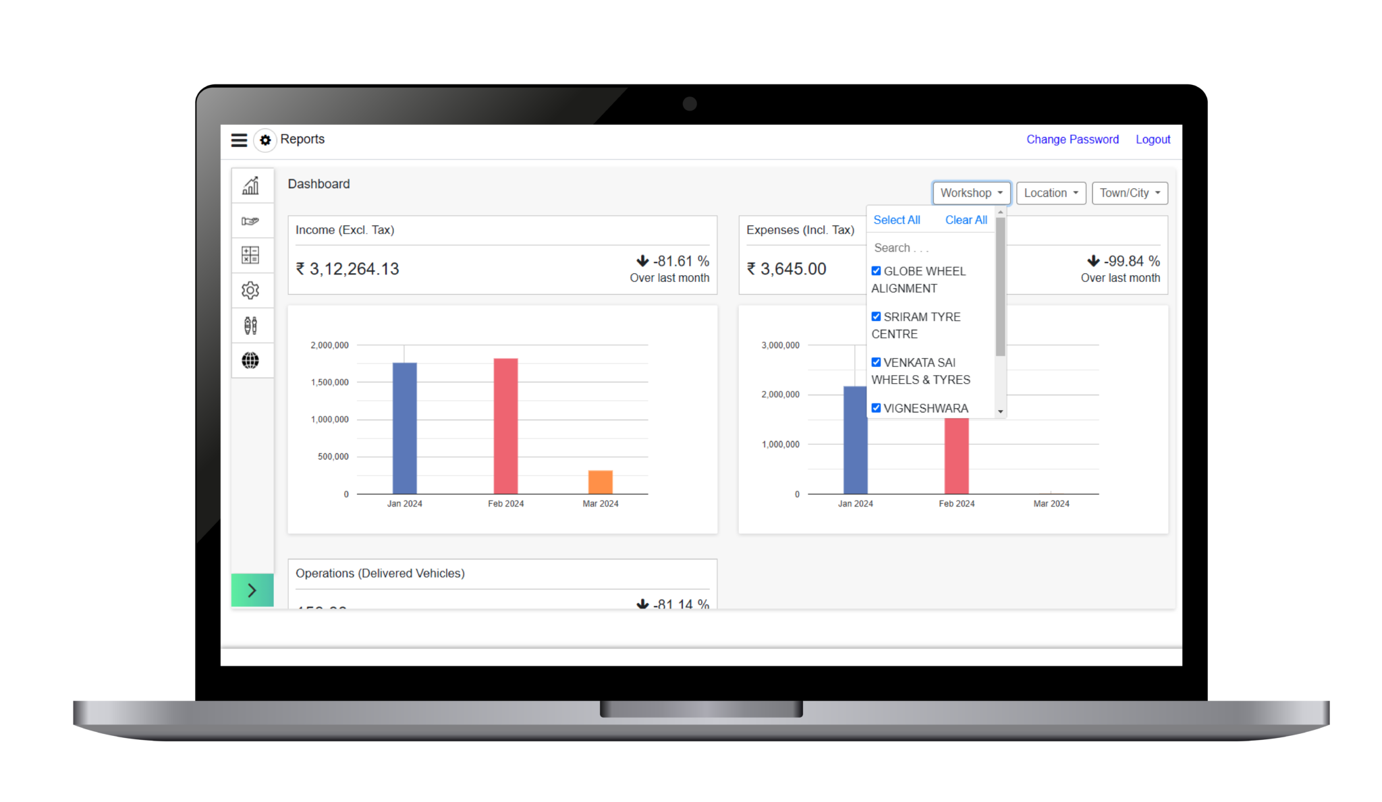Expand the Town/City dropdown filter
Image resolution: width=1382 pixels, height=802 pixels.
click(x=1130, y=193)
